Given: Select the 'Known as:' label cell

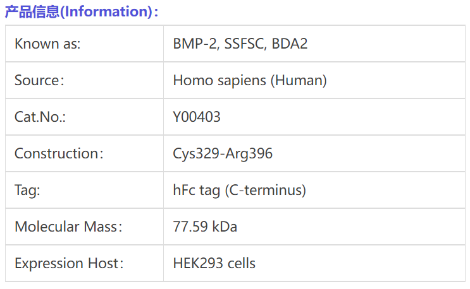Looking at the screenshot, I should coord(84,44).
